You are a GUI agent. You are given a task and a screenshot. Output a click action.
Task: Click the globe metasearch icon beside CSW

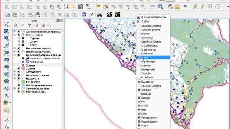tap(160, 6)
